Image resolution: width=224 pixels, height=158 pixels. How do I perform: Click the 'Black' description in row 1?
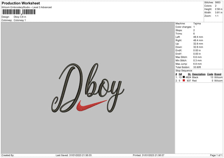coord(195,77)
